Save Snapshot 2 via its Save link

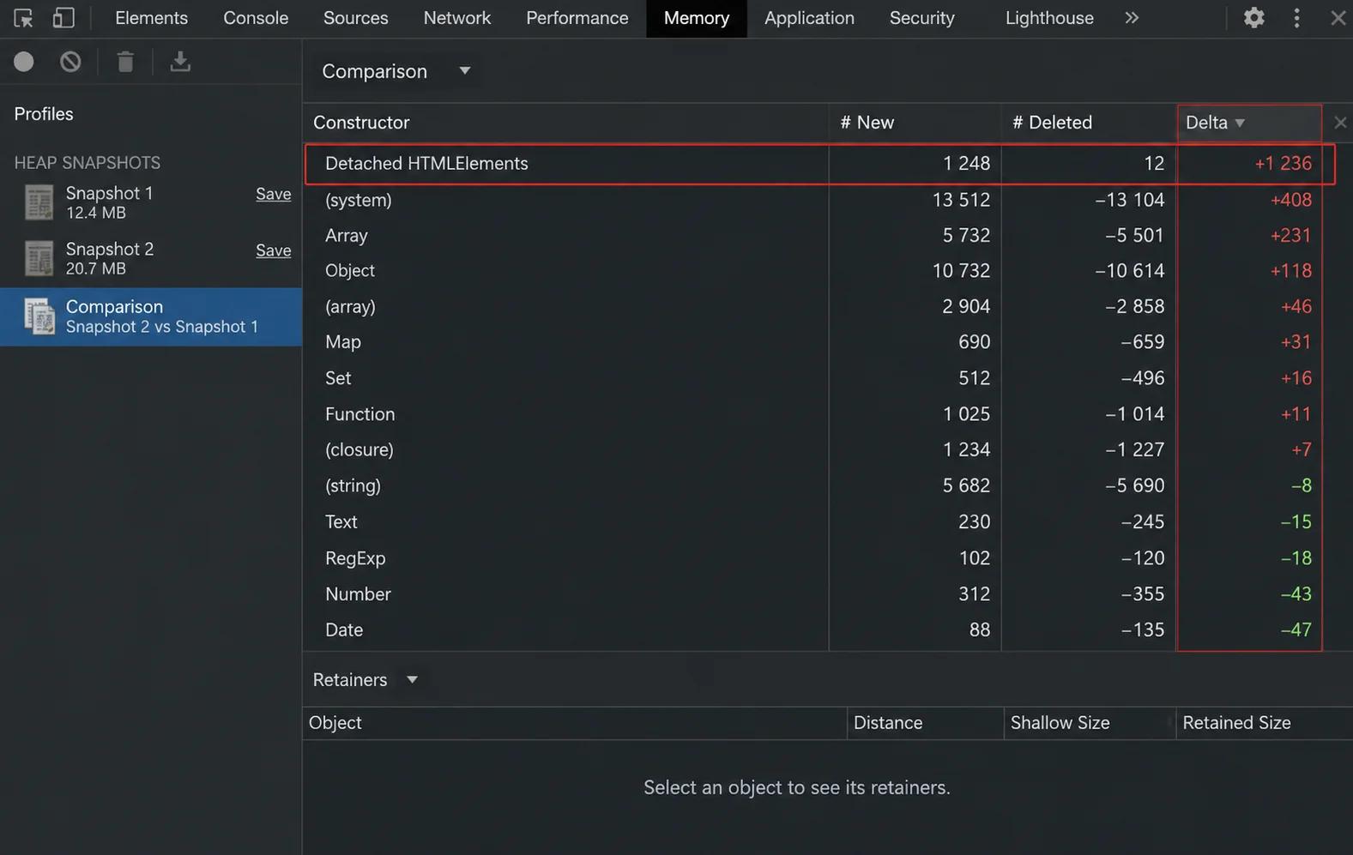pos(273,250)
